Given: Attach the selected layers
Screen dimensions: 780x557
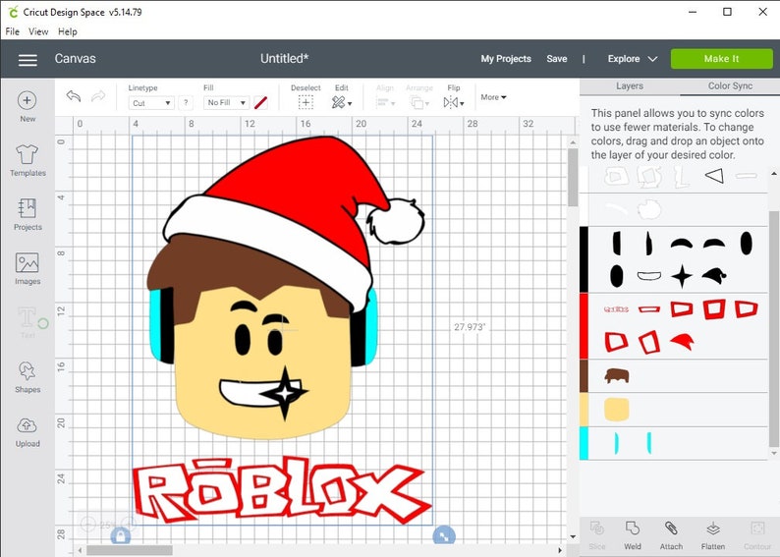Looking at the screenshot, I should coord(671,534).
